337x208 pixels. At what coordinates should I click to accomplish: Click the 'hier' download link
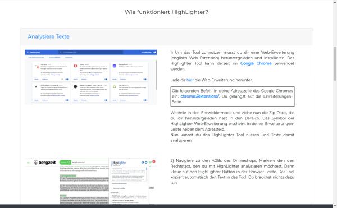click(190, 80)
